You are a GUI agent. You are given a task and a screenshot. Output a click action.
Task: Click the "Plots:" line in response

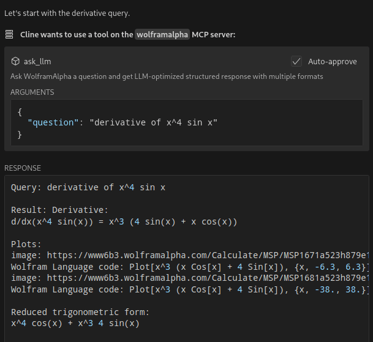coord(26,244)
